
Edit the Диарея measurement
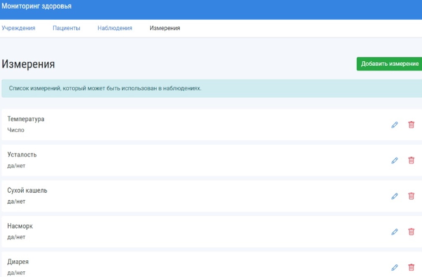395,267
